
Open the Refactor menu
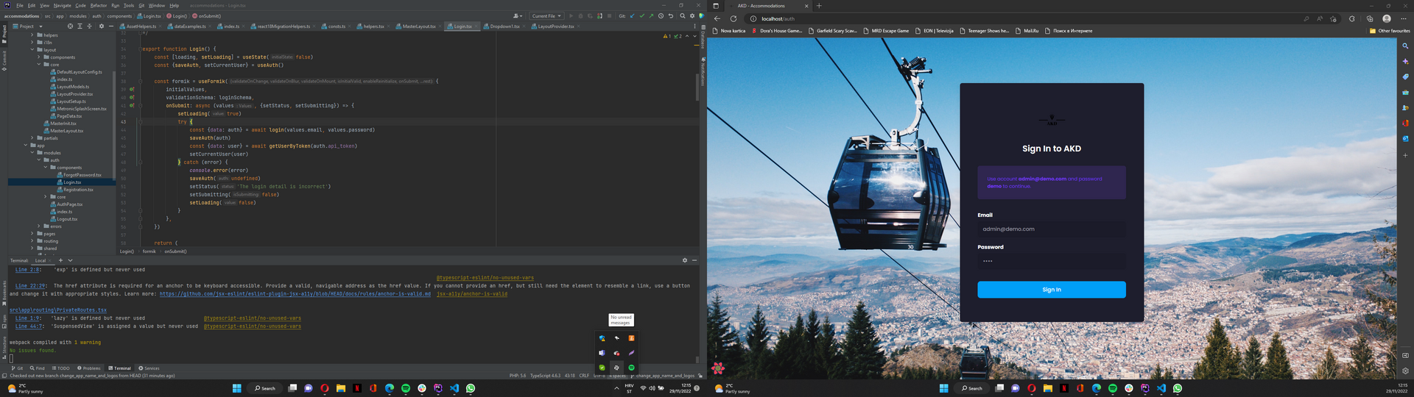[99, 5]
